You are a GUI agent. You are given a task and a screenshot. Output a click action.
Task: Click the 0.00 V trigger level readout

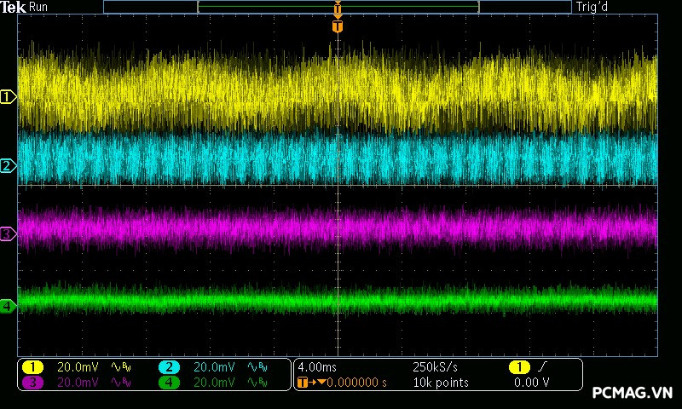click(531, 383)
